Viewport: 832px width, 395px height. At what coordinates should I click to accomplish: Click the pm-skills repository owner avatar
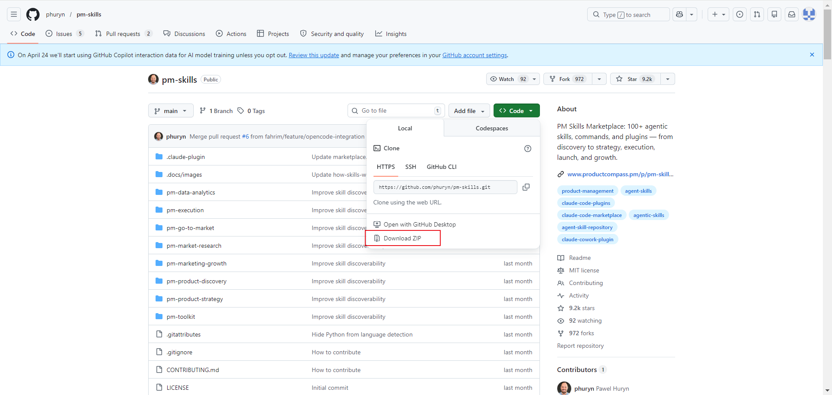[x=153, y=79]
